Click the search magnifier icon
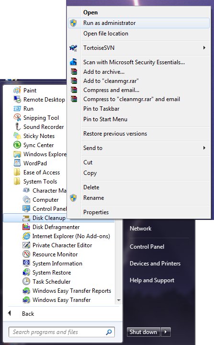Image resolution: width=214 pixels, height=345 pixels. tap(109, 332)
